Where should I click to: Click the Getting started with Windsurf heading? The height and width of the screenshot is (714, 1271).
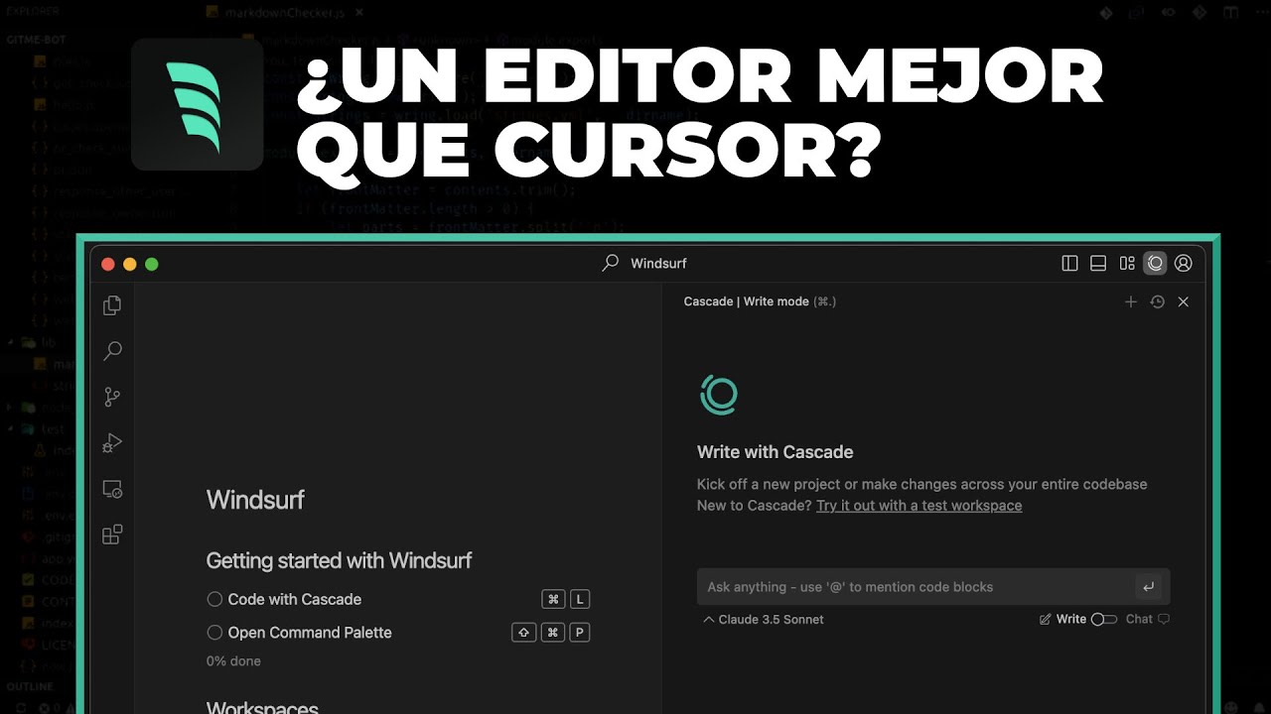click(339, 560)
